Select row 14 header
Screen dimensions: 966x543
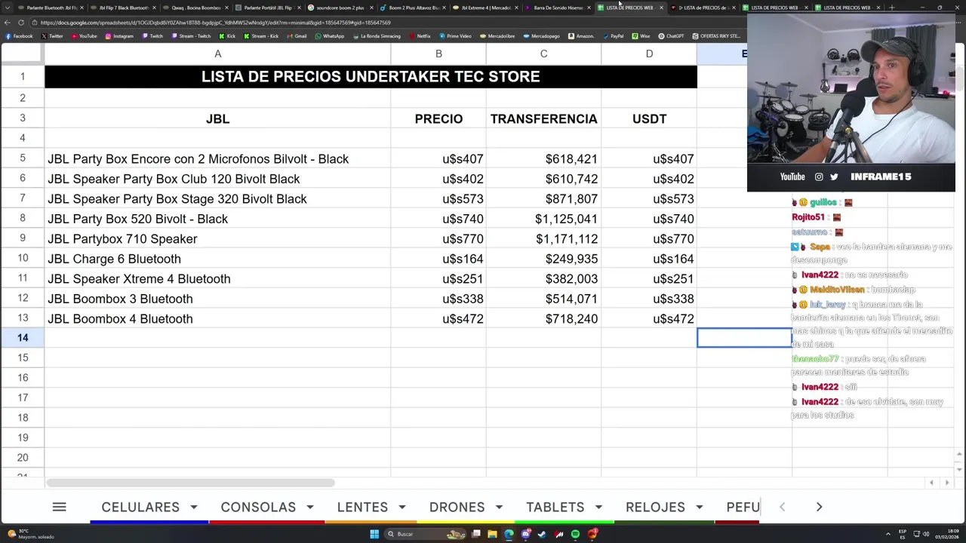coord(23,338)
